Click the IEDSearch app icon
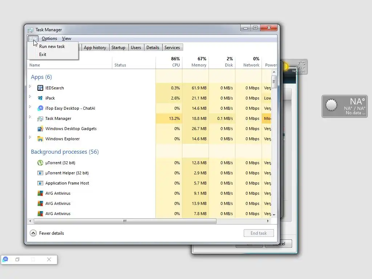Viewport: 372px width, 279px height. point(40,88)
